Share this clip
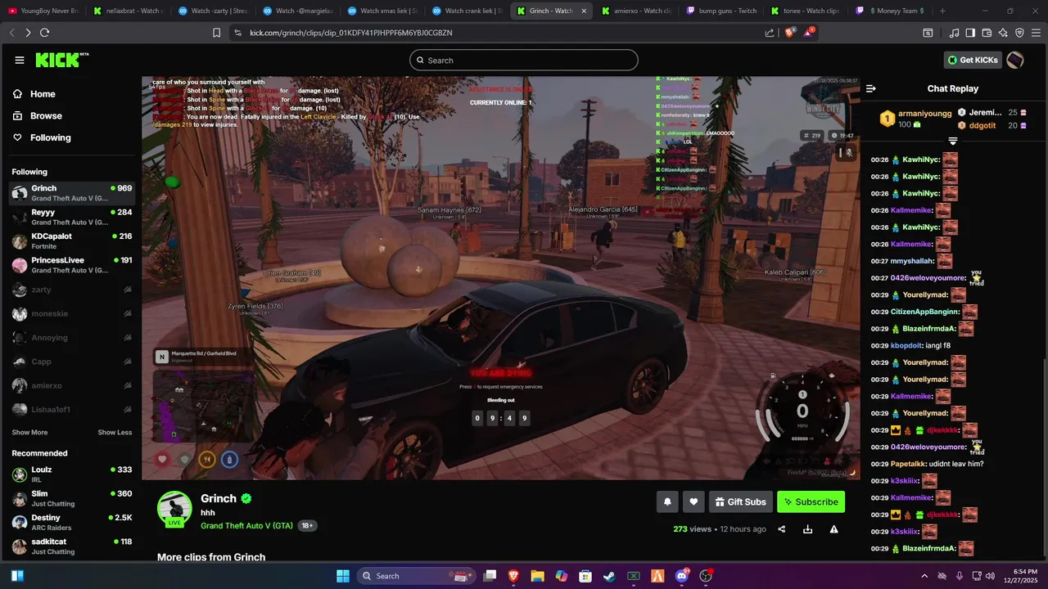Viewport: 1048px width, 589px height. tap(781, 529)
